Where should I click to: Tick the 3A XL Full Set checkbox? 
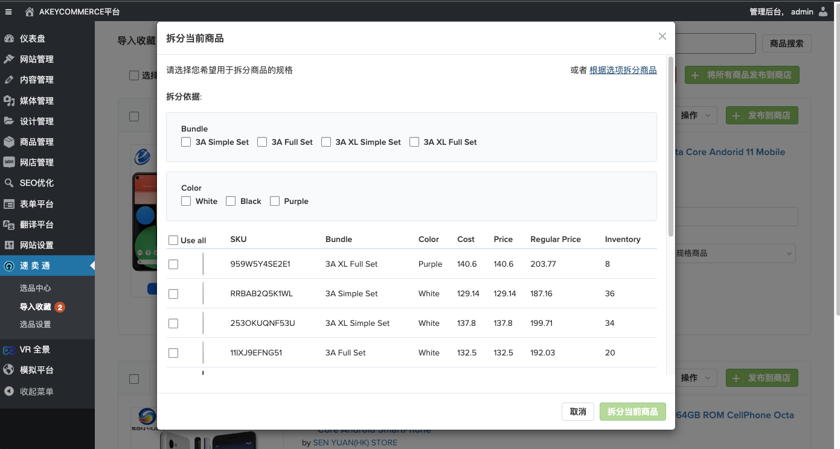[414, 142]
